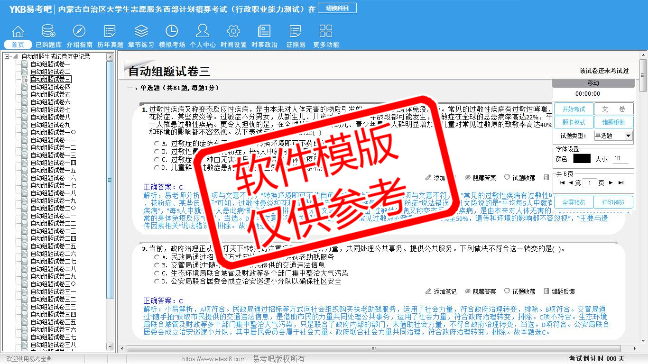Click the tree panel scroll-up arrow
Viewport: 648px width, 364px height.
coord(110,56)
